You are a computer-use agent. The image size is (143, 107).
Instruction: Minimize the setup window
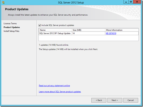126,2
